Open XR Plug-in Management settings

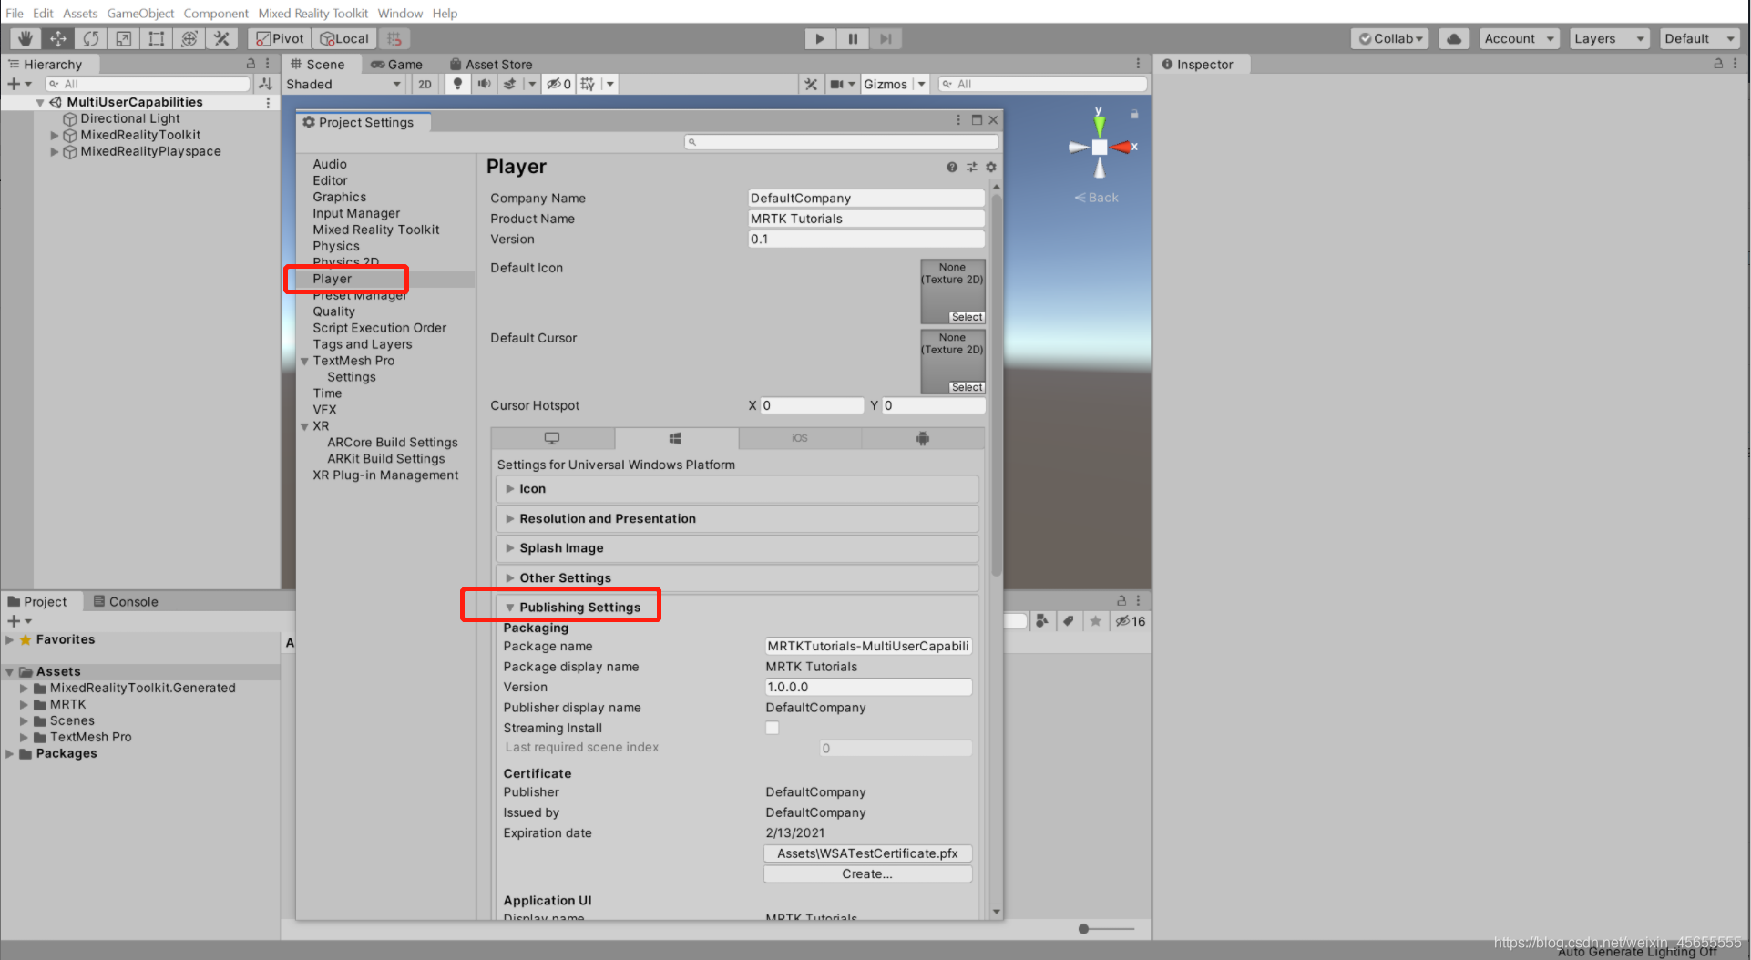coord(385,475)
